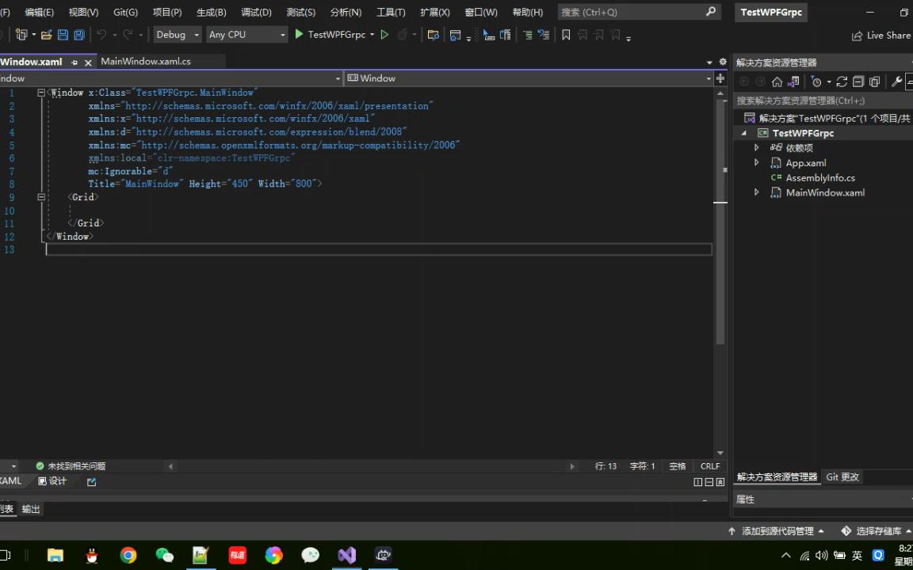This screenshot has height=570, width=913.
Task: Open the Debug configuration dropdown
Action: 178,35
